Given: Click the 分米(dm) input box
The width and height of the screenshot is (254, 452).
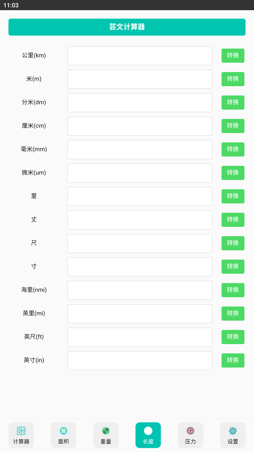Looking at the screenshot, I should click(140, 103).
